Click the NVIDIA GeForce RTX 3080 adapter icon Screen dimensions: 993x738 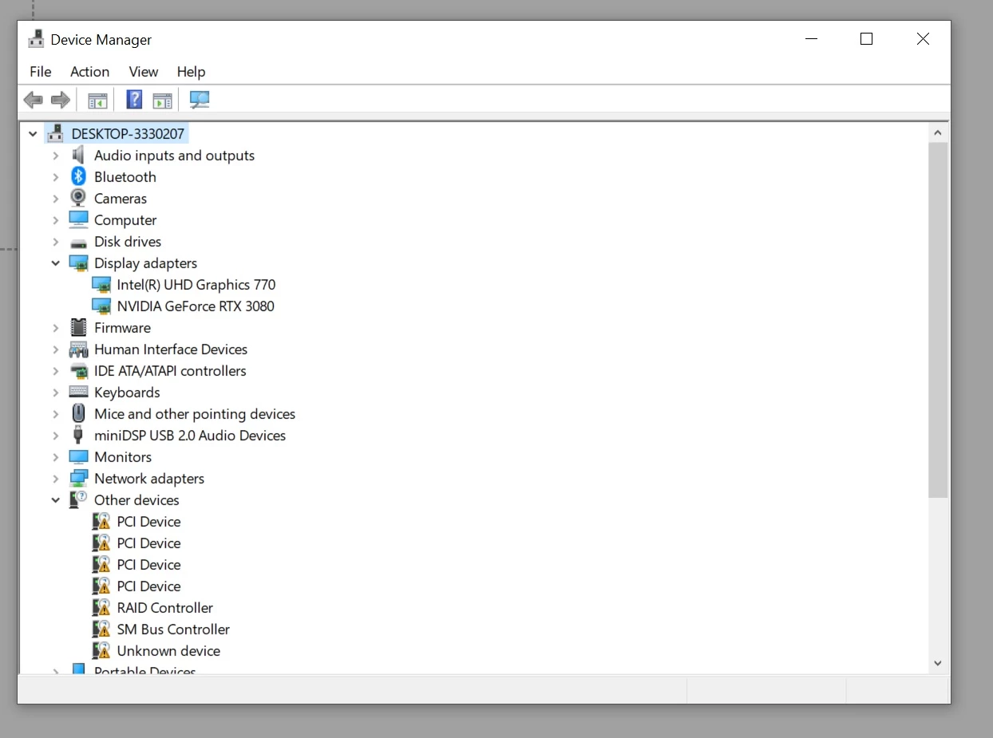[101, 306]
